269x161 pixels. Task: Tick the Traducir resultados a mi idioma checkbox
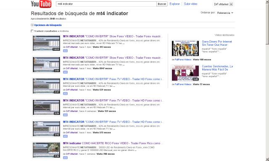pos(32,31)
